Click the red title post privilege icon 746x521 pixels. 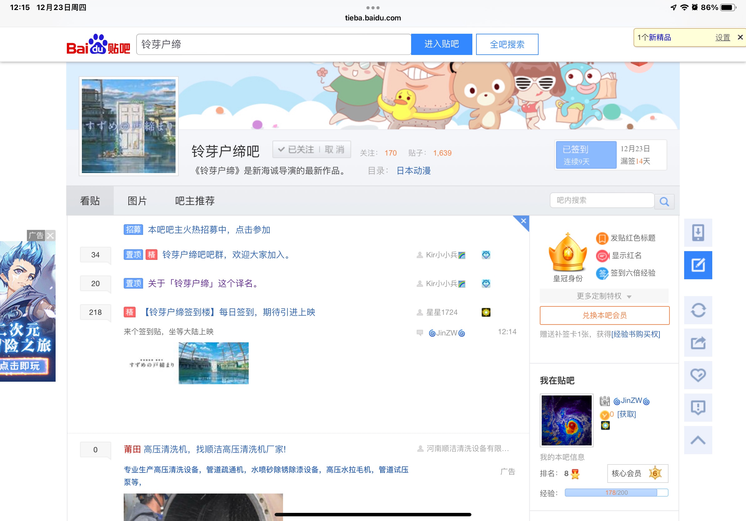pyautogui.click(x=602, y=238)
